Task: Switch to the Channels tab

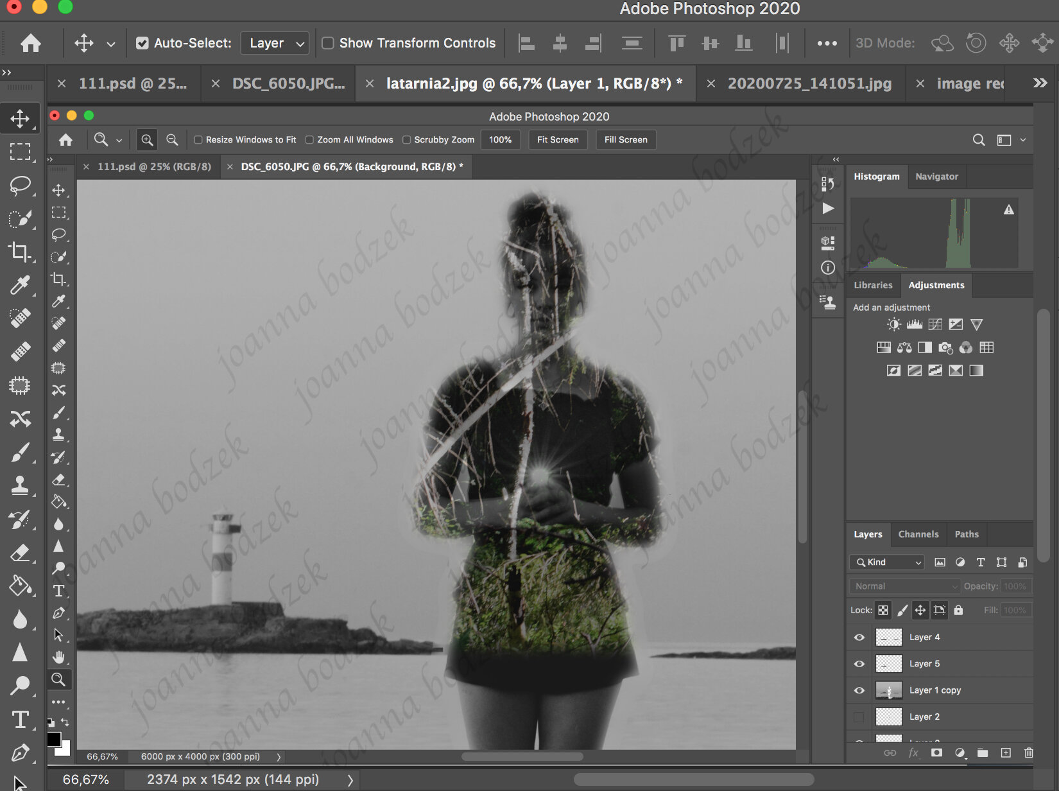Action: [x=918, y=534]
